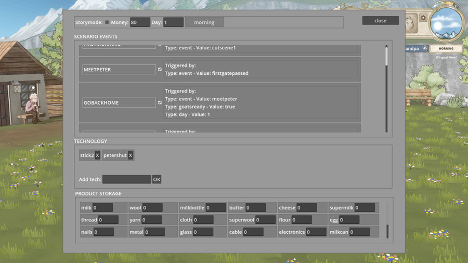Select the cloth quantity field

click(x=203, y=220)
